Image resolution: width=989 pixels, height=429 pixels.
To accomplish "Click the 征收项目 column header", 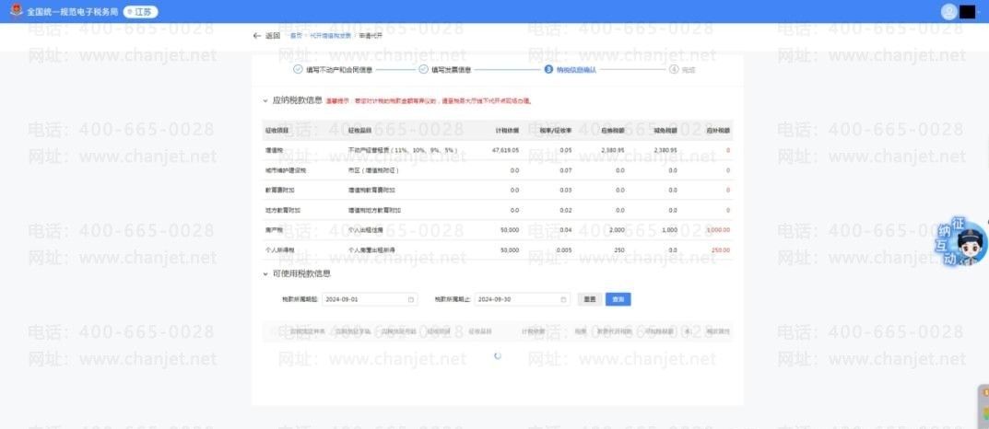I will (277, 131).
